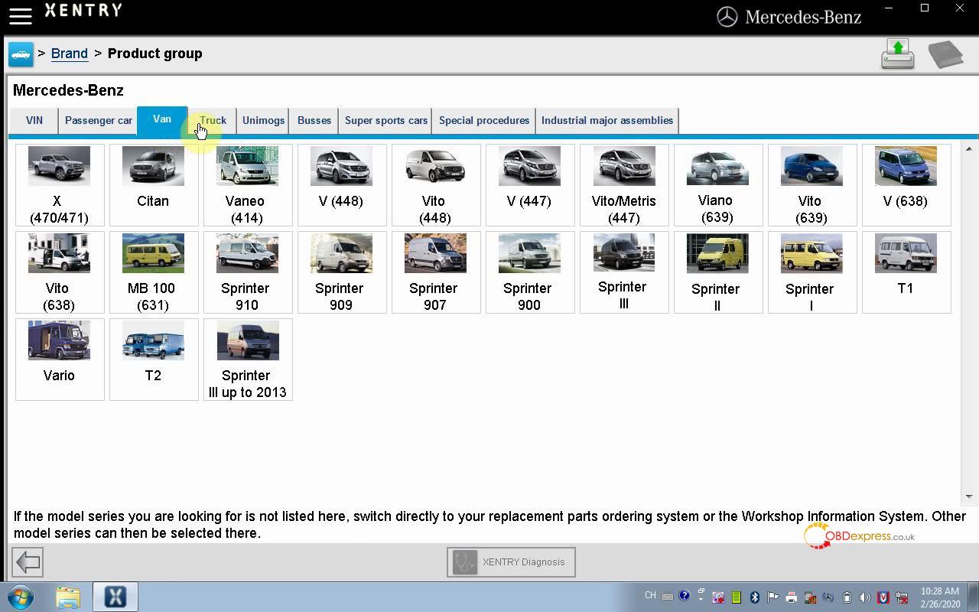Click the scrollbar up arrow
The image size is (979, 612).
click(x=968, y=148)
